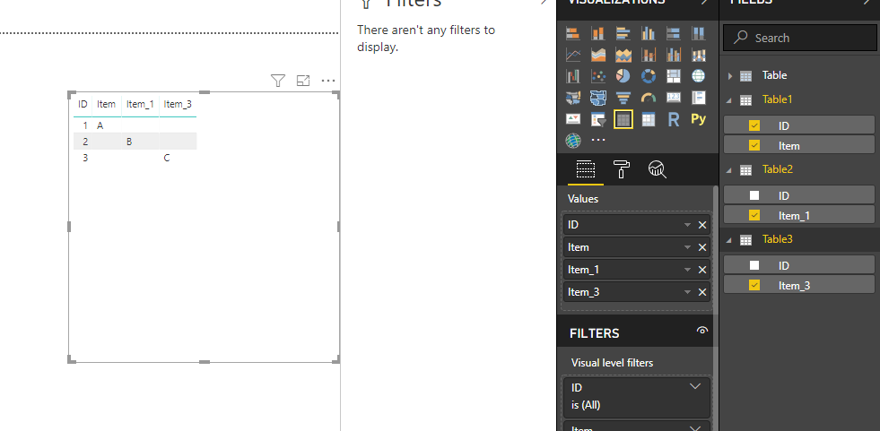
Task: Open the dropdown arrow of ID value field
Action: point(687,225)
